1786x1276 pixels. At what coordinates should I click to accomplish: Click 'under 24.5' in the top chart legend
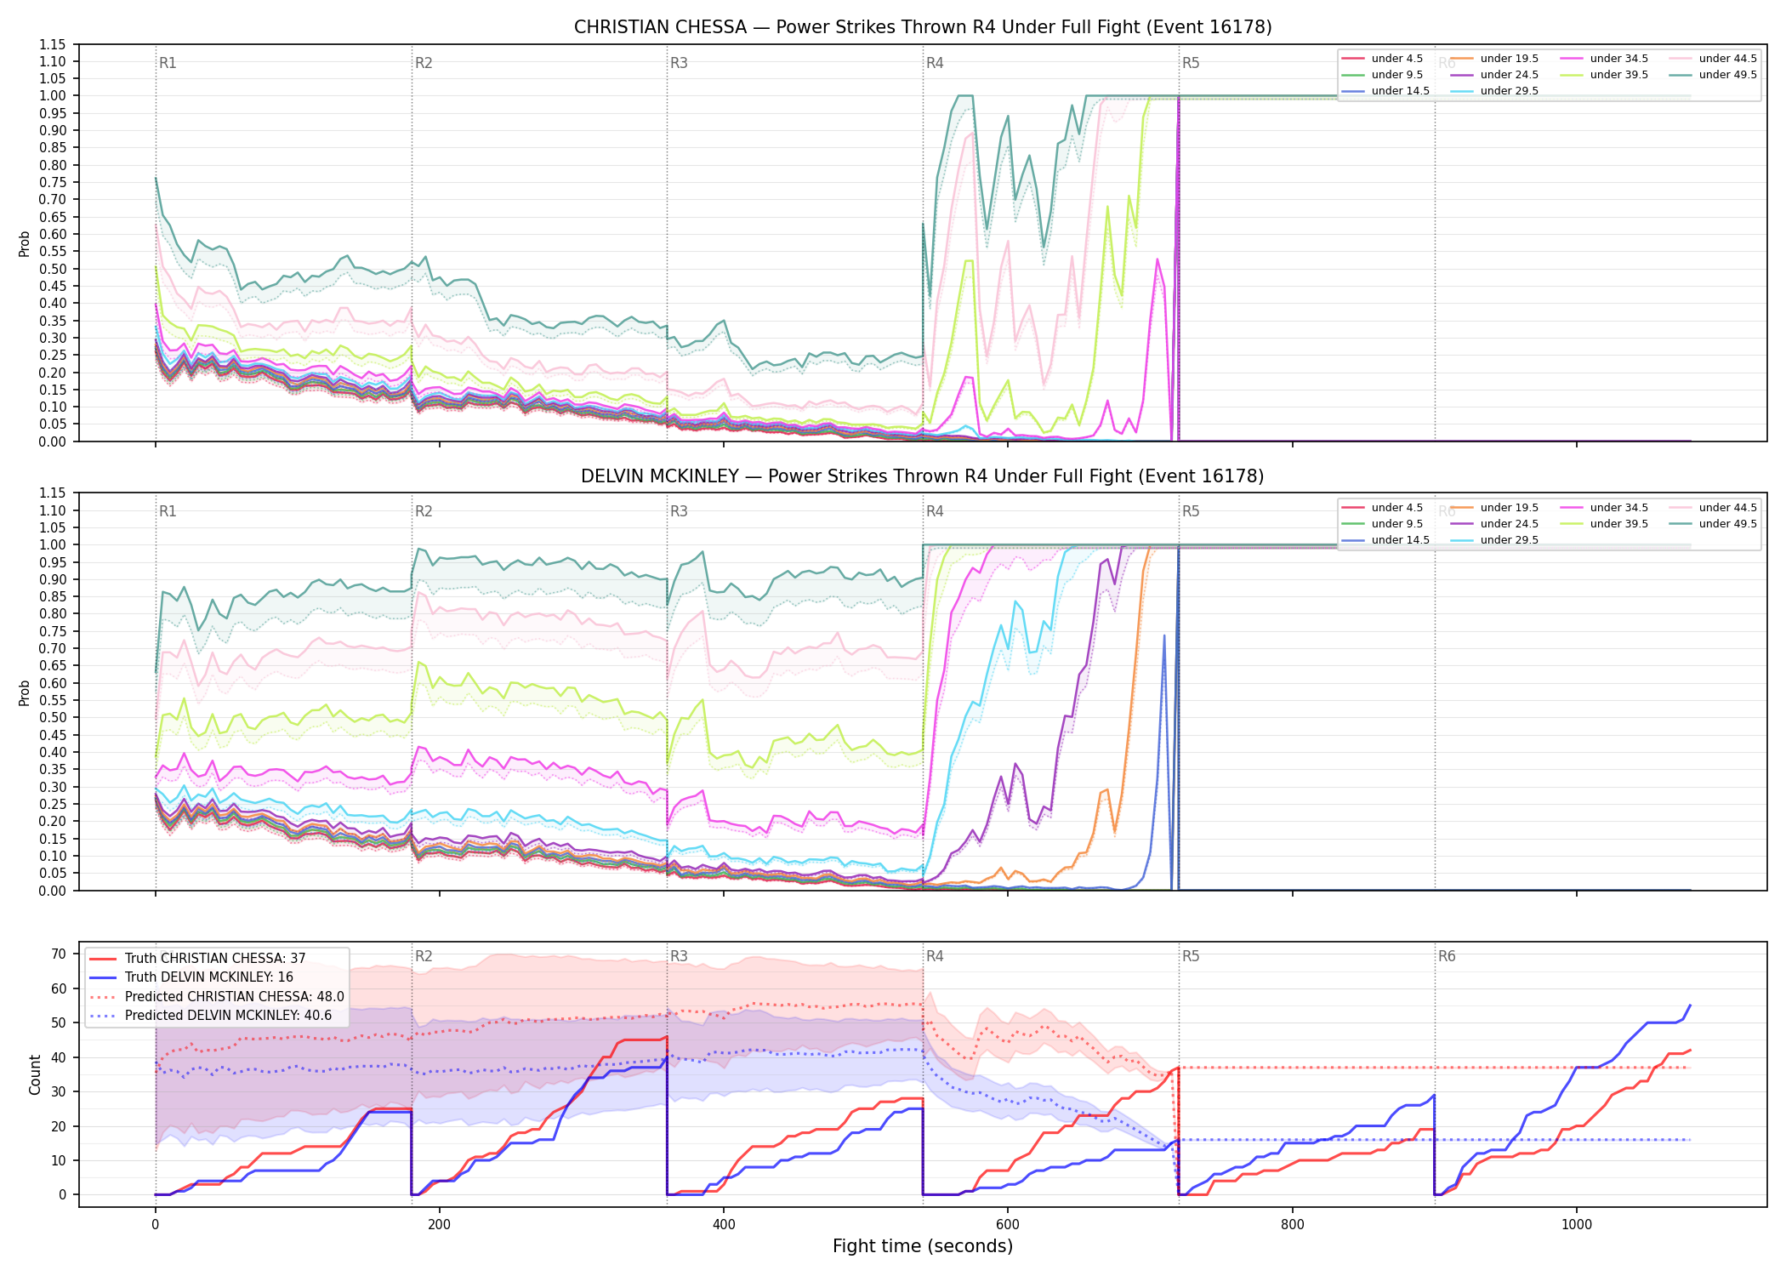coord(1494,75)
